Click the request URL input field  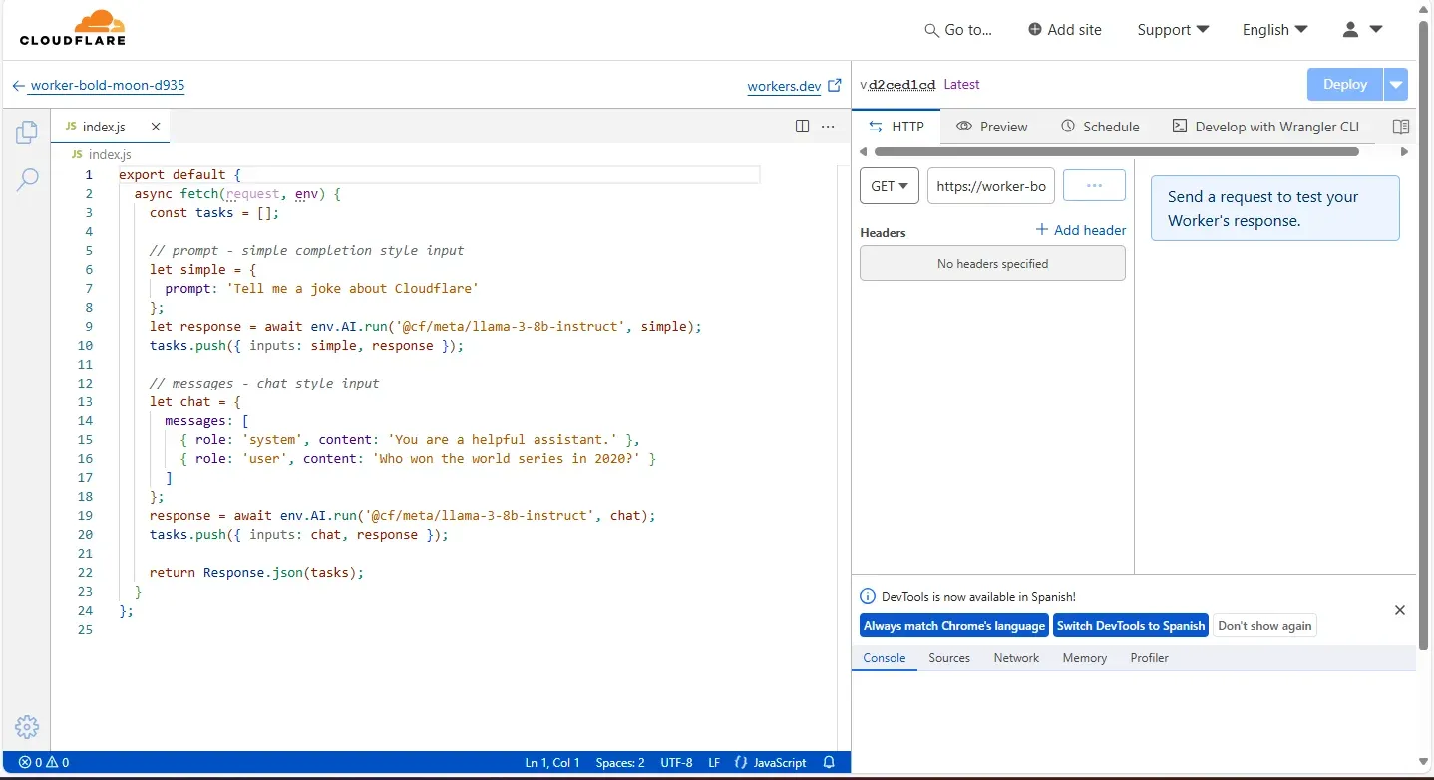pyautogui.click(x=991, y=186)
